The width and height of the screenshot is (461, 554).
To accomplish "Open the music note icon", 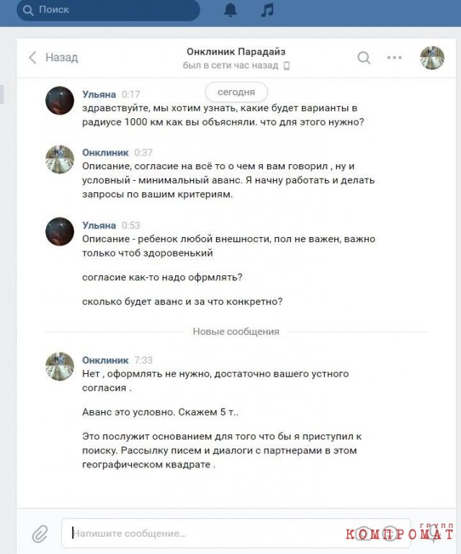I will pos(267,10).
